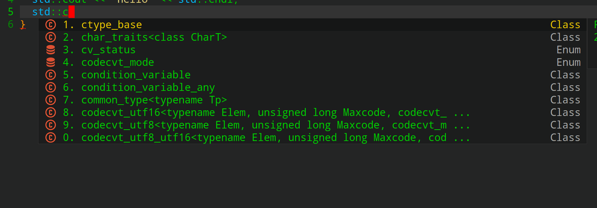597x208 pixels.
Task: Click the class icon beside codecvt_utf8_utf16
Action: pyautogui.click(x=50, y=138)
